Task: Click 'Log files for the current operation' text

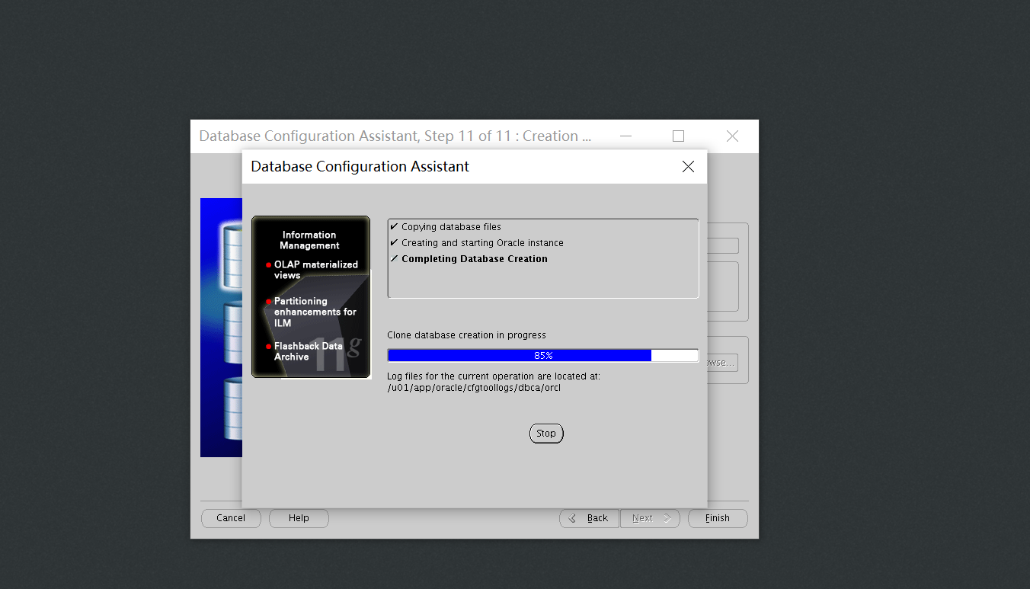Action: click(x=494, y=376)
